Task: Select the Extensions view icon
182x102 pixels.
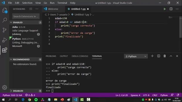Action: (5, 50)
